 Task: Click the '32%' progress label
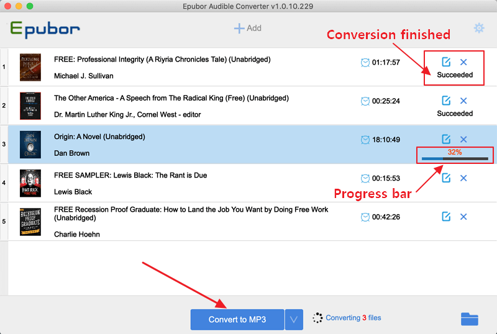click(x=455, y=152)
